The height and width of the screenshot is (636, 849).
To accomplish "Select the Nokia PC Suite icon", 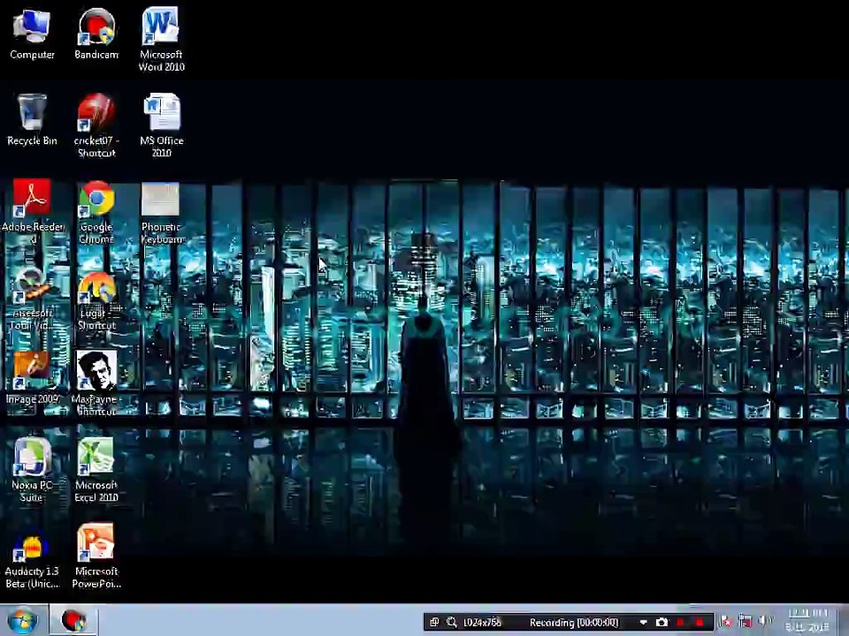I will pos(32,469).
